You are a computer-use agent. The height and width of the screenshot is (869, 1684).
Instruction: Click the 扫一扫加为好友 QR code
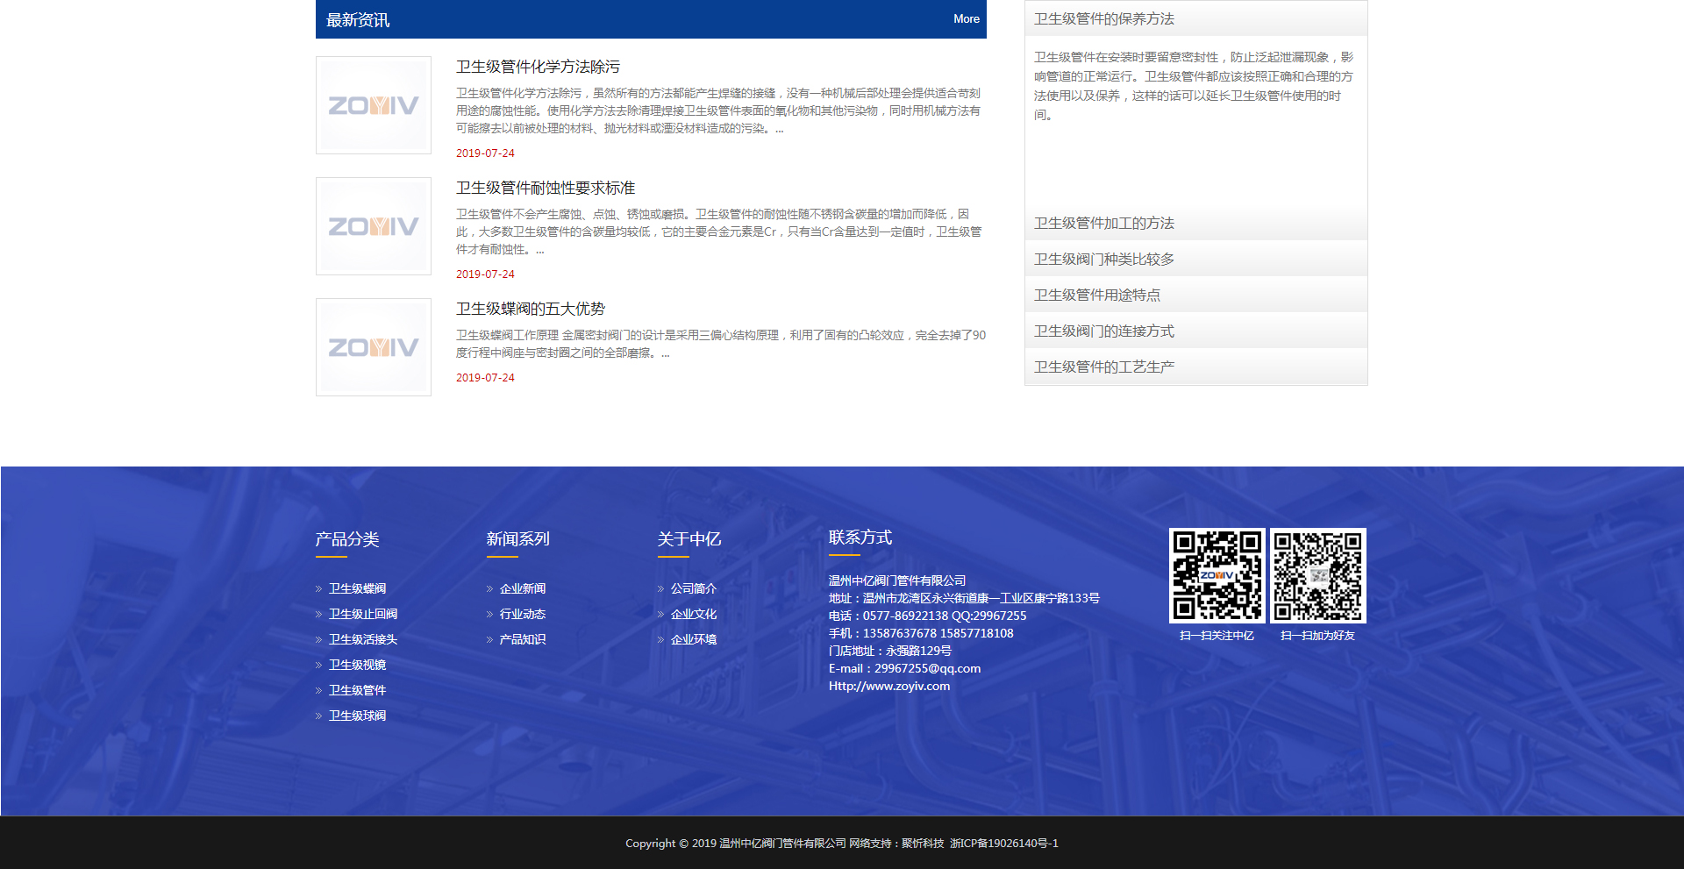(x=1317, y=575)
